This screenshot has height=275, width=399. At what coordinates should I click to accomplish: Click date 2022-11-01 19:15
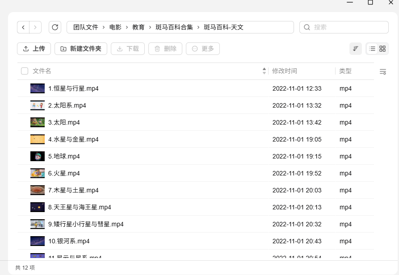click(x=297, y=156)
